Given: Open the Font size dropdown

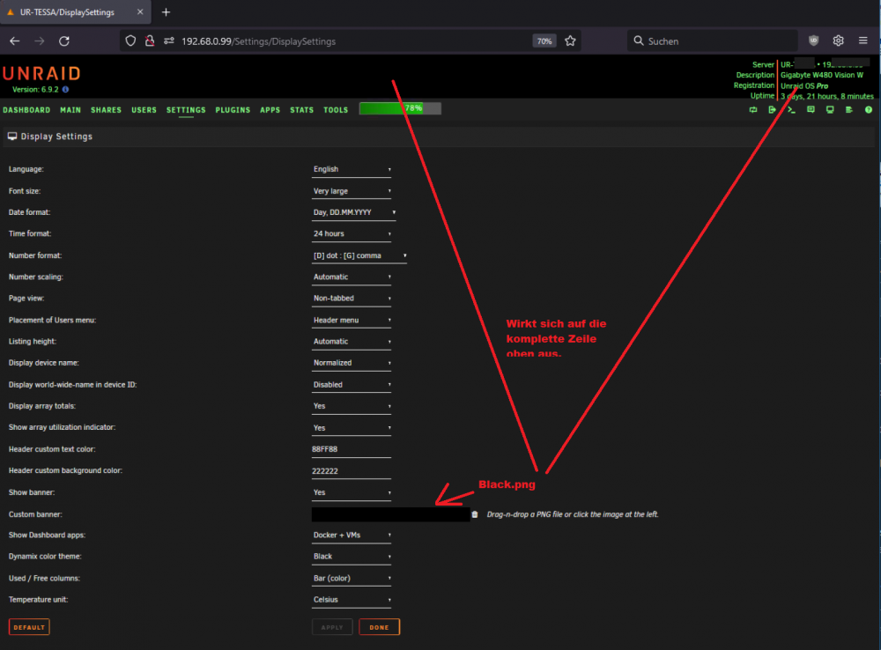Looking at the screenshot, I should pyautogui.click(x=352, y=191).
